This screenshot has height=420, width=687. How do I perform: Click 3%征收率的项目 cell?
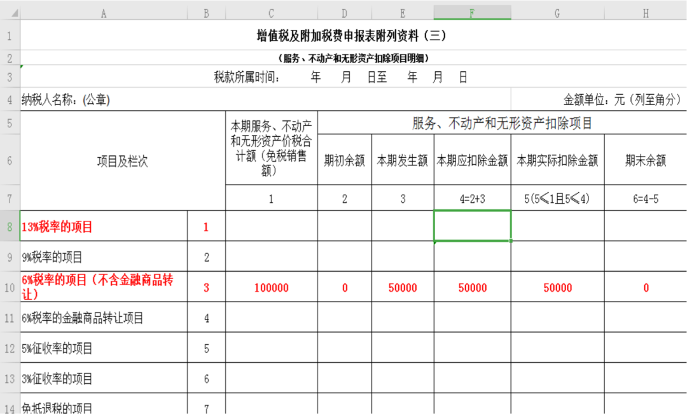click(104, 379)
